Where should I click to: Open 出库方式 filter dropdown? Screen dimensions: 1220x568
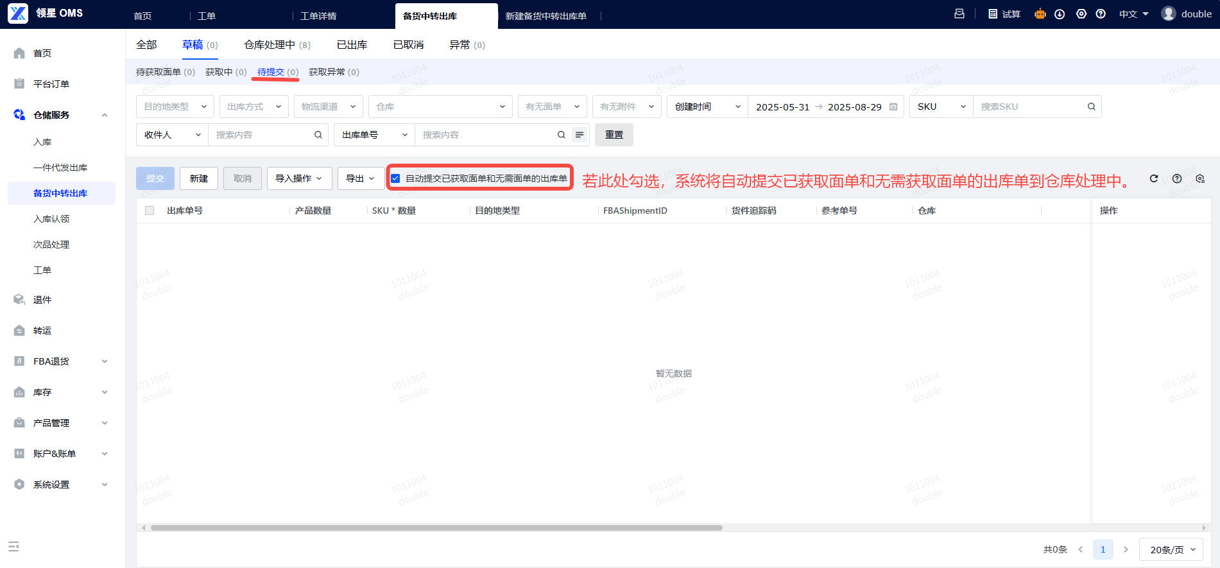pyautogui.click(x=254, y=107)
